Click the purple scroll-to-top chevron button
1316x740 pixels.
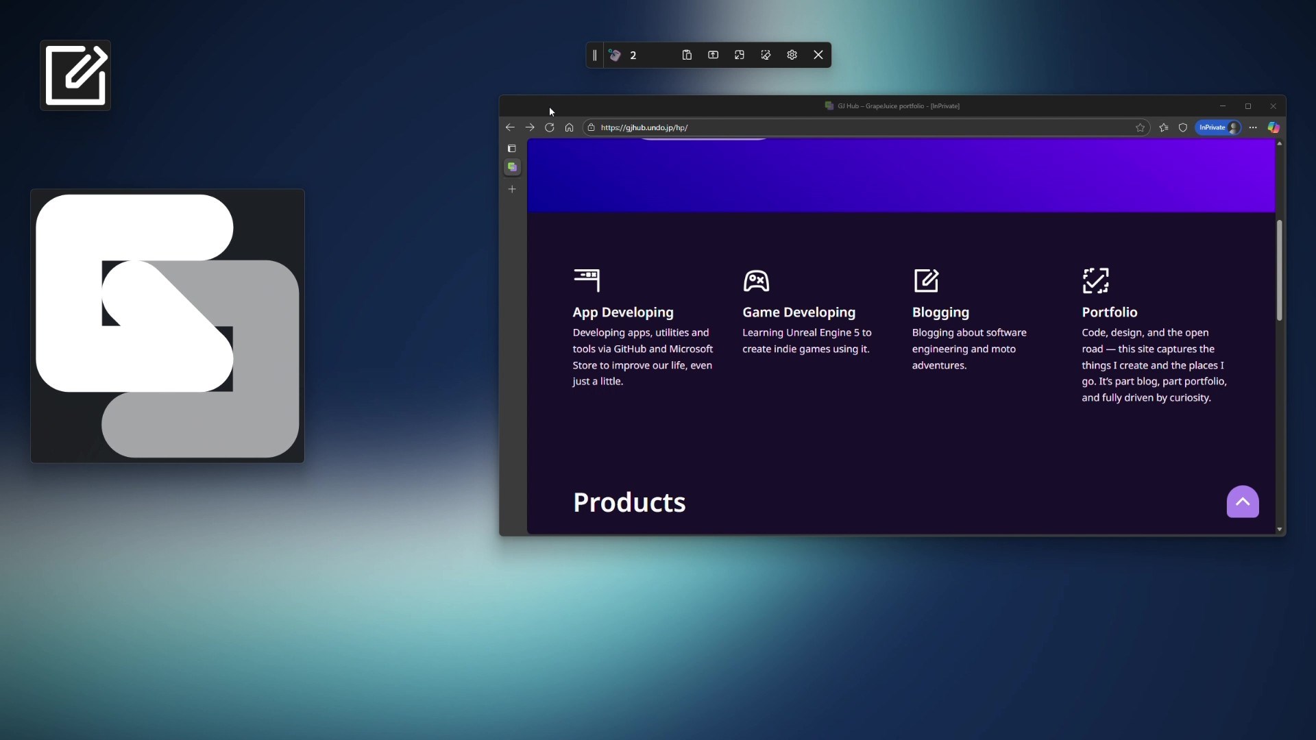[1243, 502]
